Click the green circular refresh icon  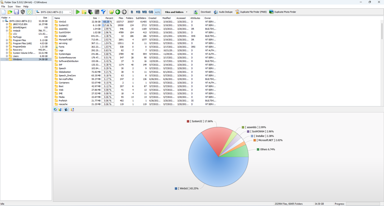29,12
